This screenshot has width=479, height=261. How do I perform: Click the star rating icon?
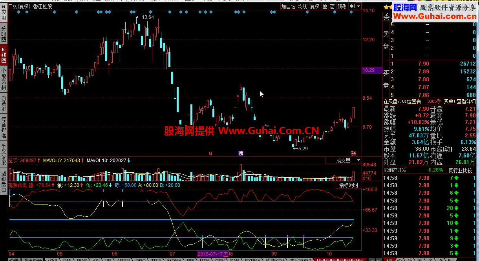pyautogui.click(x=387, y=7)
